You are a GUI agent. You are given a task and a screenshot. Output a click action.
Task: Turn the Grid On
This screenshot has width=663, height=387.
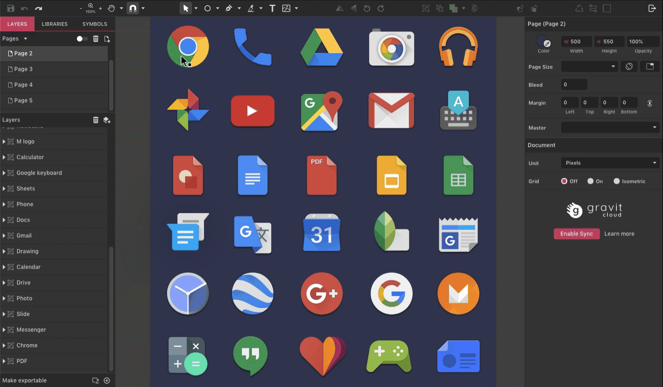(x=591, y=181)
